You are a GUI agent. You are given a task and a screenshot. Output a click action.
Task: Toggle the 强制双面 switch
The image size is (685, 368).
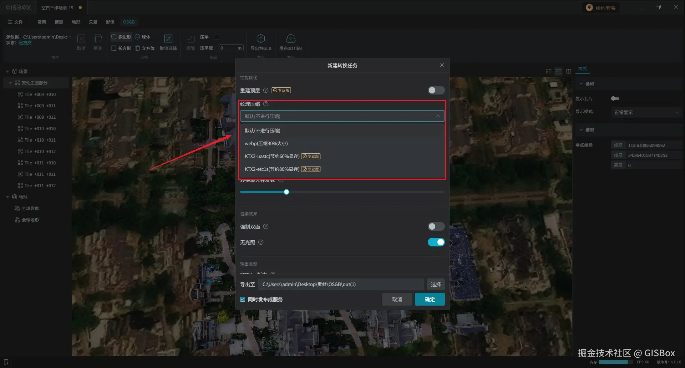tap(436, 226)
